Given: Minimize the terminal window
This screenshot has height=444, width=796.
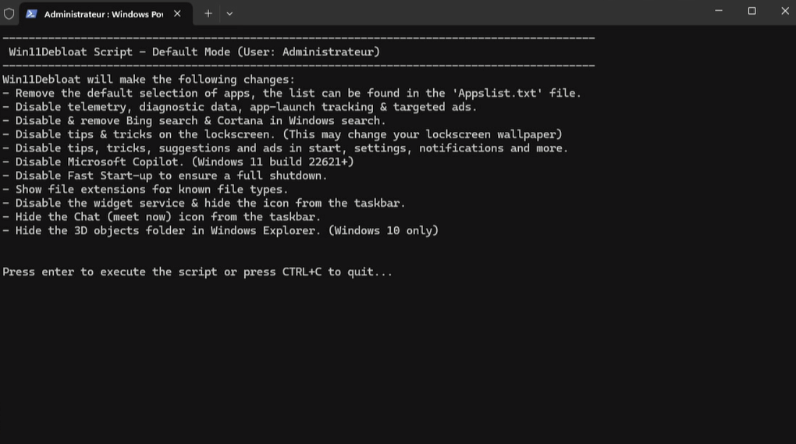Looking at the screenshot, I should tap(718, 11).
